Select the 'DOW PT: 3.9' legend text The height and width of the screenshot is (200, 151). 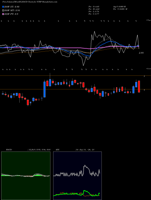tap(11, 14)
